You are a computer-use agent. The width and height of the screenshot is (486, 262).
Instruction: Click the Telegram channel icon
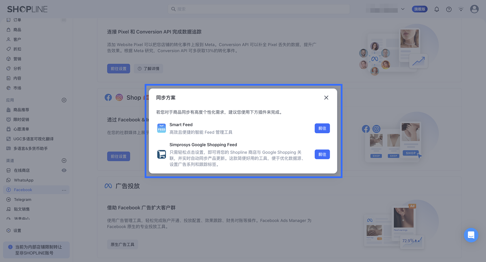(x=9, y=199)
